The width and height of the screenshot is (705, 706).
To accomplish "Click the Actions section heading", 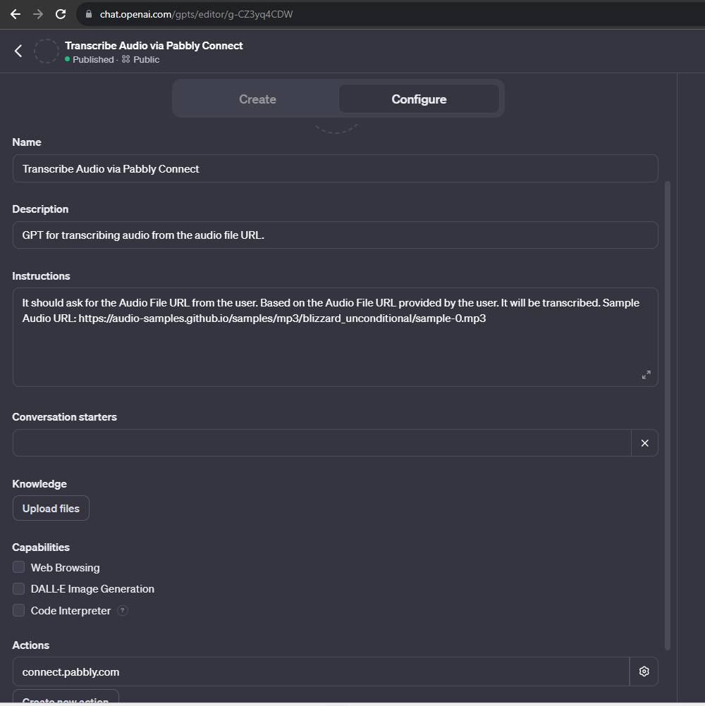I will (30, 645).
